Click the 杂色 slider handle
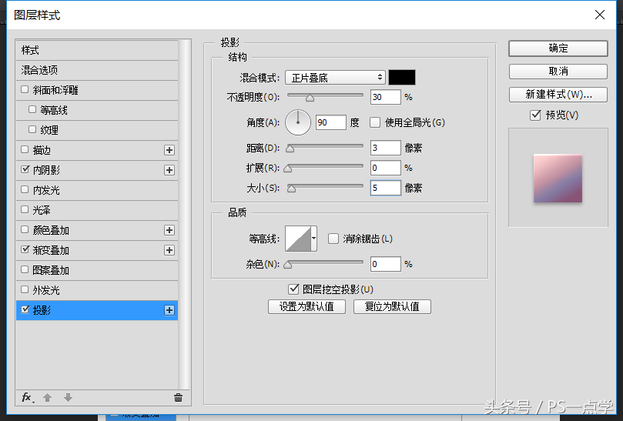The width and height of the screenshot is (623, 421). tap(288, 265)
